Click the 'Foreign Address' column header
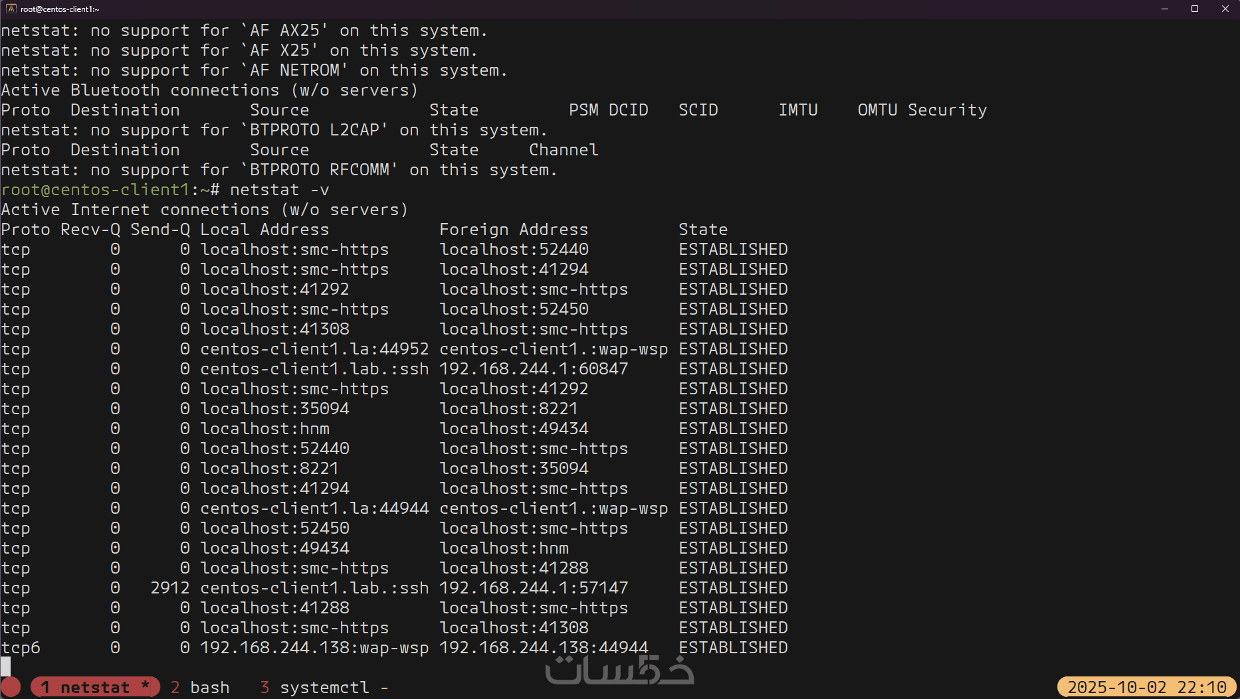The width and height of the screenshot is (1240, 699). point(514,230)
